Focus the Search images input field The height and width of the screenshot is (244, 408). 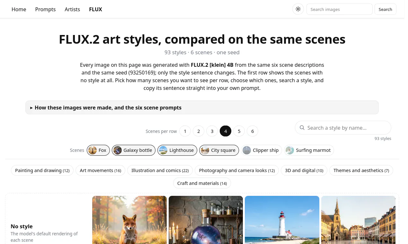[x=340, y=9]
